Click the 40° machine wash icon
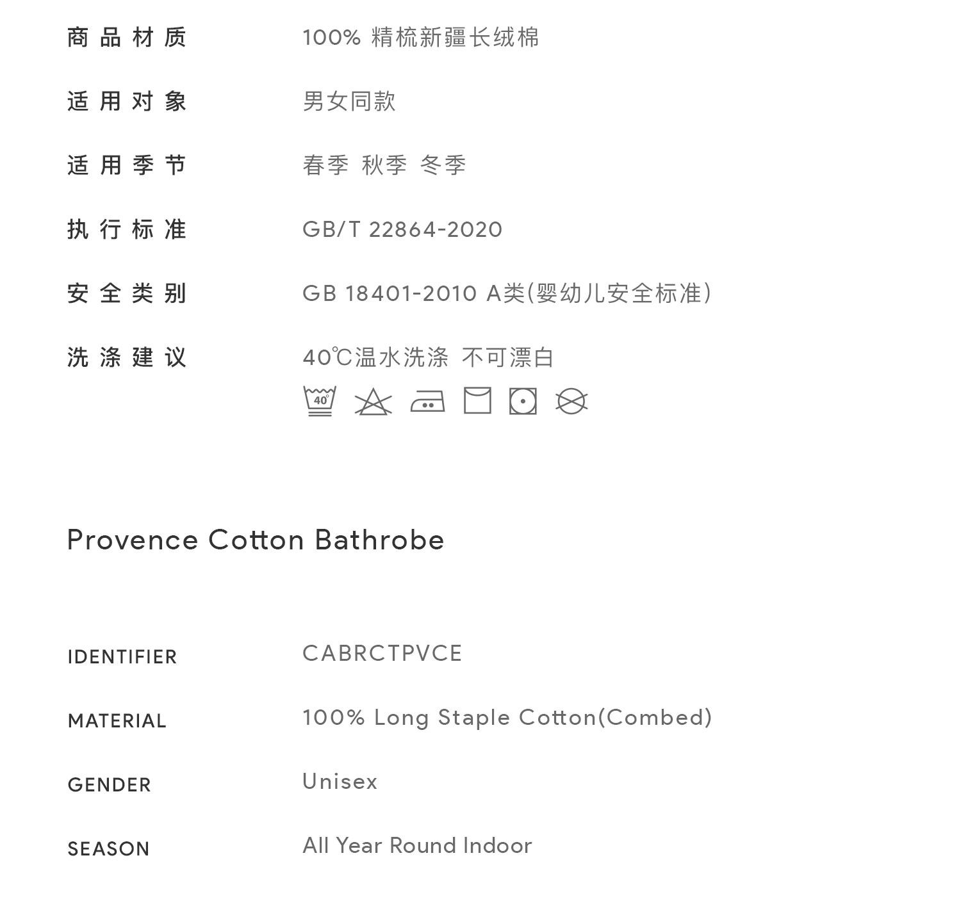 [x=319, y=401]
